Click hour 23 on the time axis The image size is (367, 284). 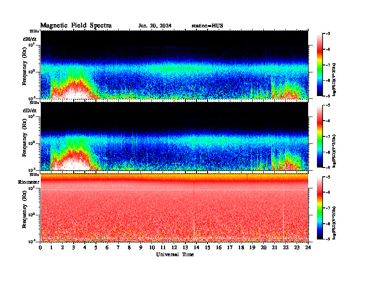tap(297, 247)
